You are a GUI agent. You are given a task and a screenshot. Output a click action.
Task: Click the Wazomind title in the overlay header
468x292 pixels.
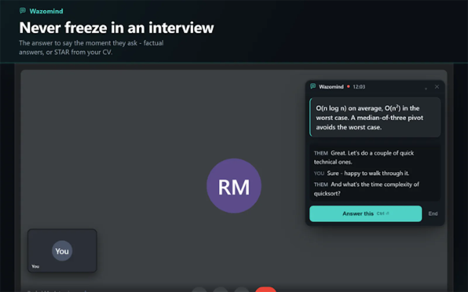(x=331, y=87)
